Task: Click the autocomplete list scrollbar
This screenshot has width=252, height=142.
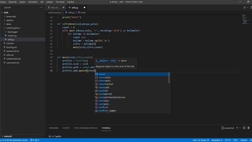Action: tap(169, 78)
